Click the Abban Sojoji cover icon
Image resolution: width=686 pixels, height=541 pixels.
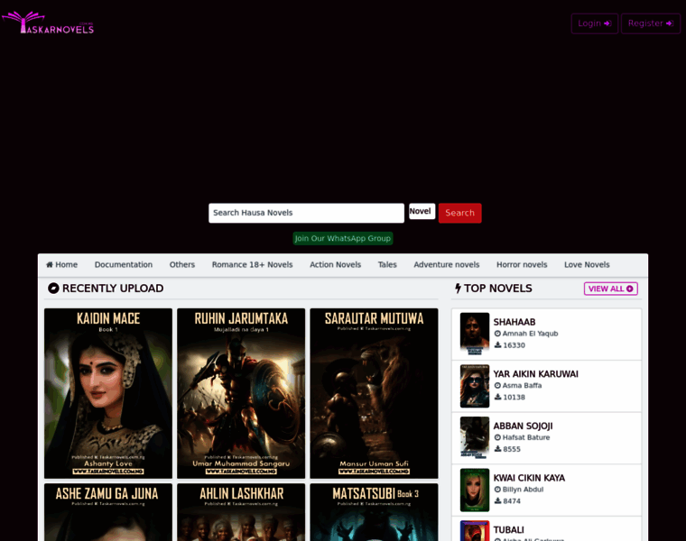475,437
